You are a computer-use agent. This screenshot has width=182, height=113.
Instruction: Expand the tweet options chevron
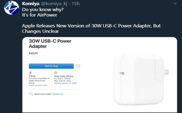(175, 4)
